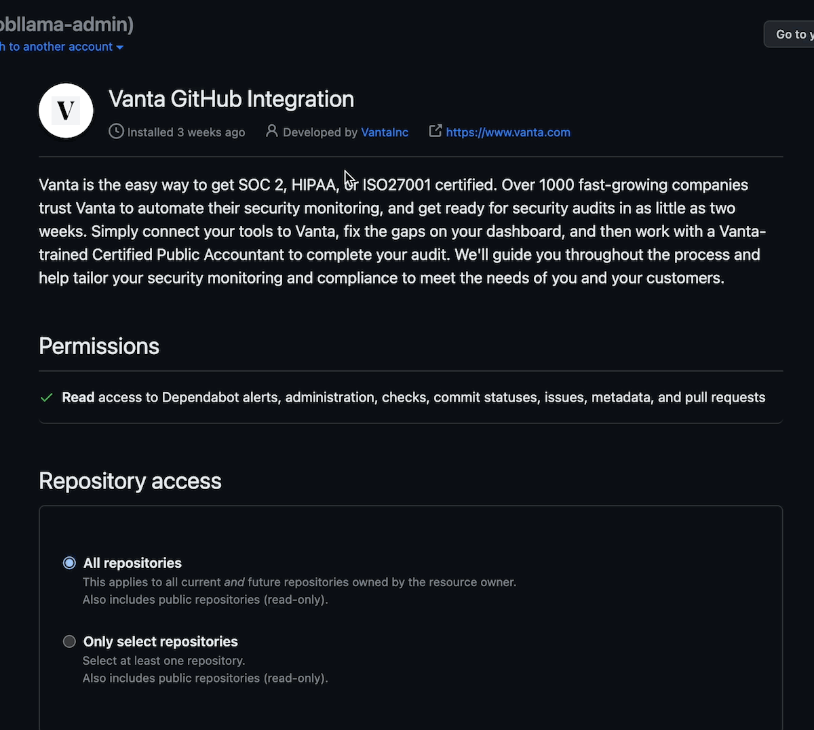Click the Permissions heading
This screenshot has width=814, height=730.
99,346
